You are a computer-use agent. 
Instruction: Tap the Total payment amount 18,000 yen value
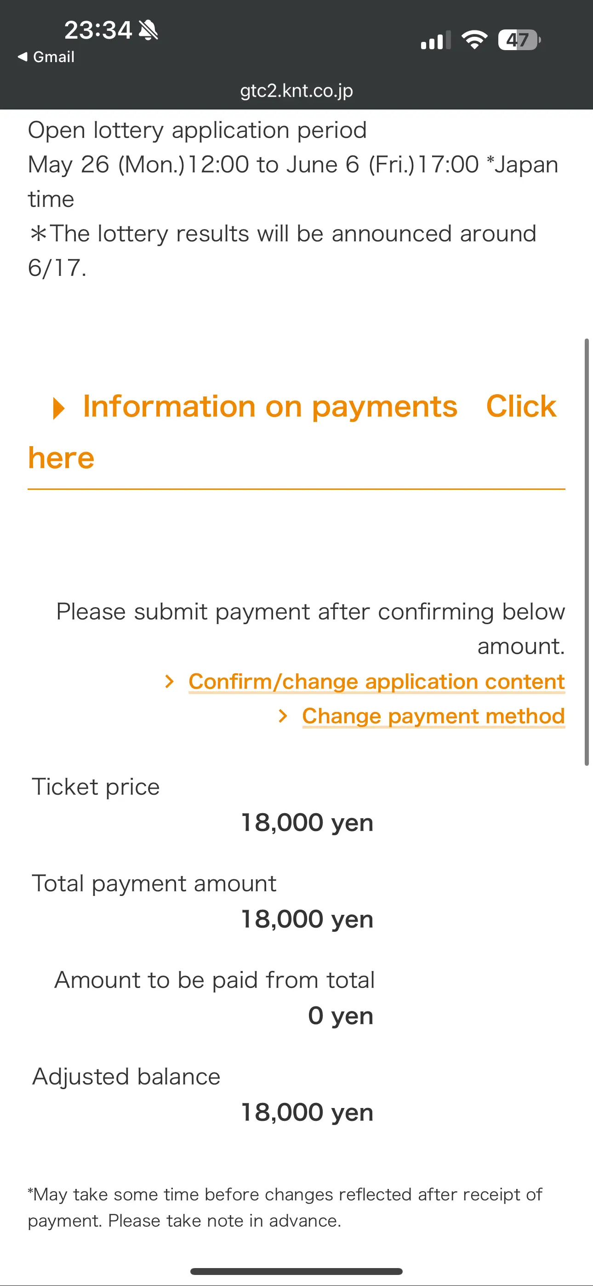point(307,919)
